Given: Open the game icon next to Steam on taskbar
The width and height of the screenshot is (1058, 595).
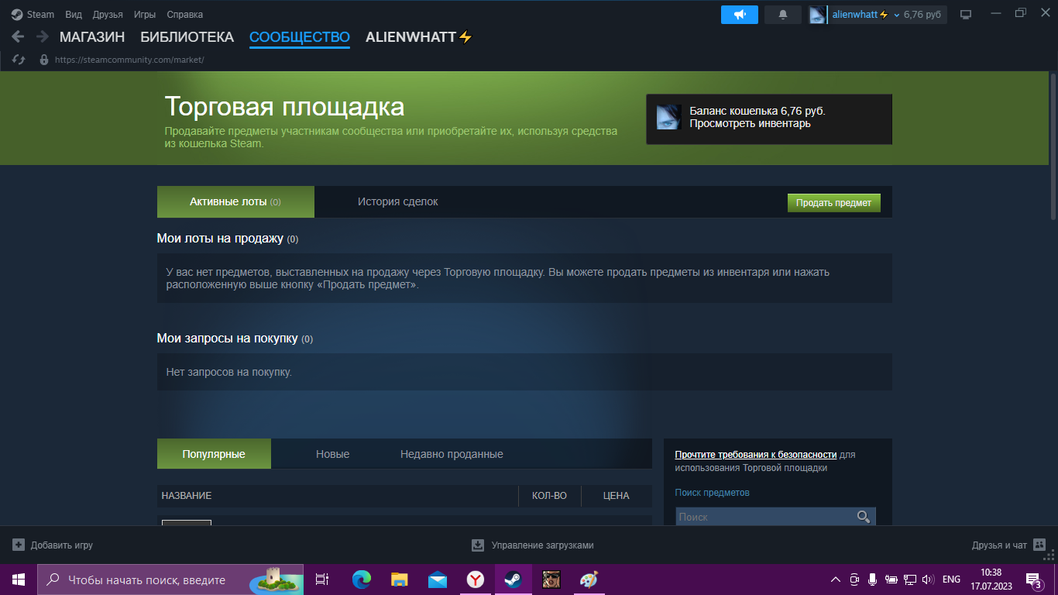Looking at the screenshot, I should click(x=551, y=580).
